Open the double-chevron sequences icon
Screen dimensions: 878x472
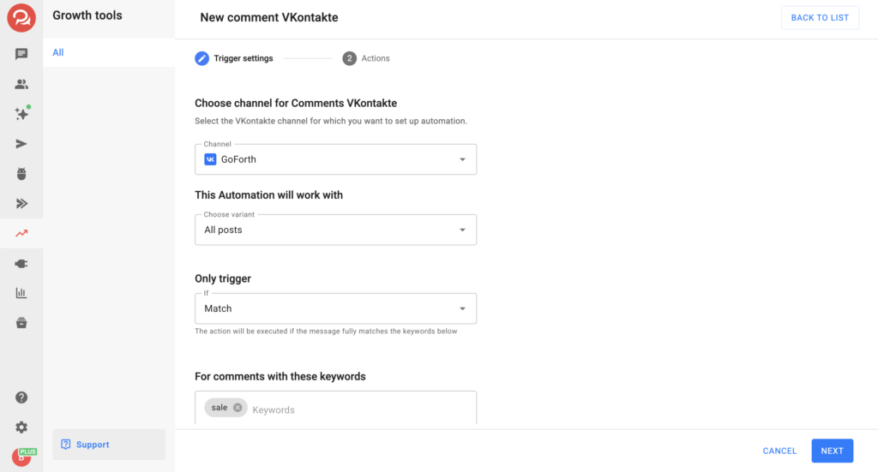(21, 204)
